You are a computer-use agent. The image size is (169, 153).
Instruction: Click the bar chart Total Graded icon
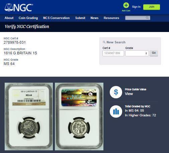pos(116,111)
